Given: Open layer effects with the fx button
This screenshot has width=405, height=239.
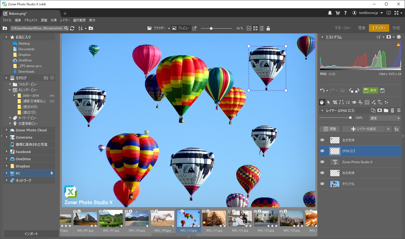Looking at the screenshot, I should point(396,129).
